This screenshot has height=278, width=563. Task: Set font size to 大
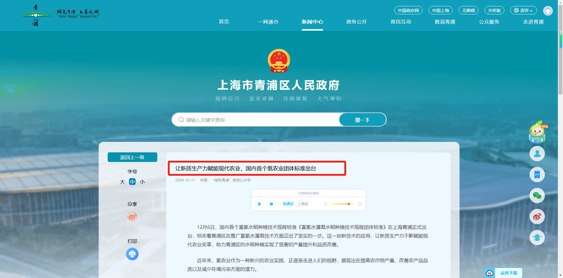122,182
